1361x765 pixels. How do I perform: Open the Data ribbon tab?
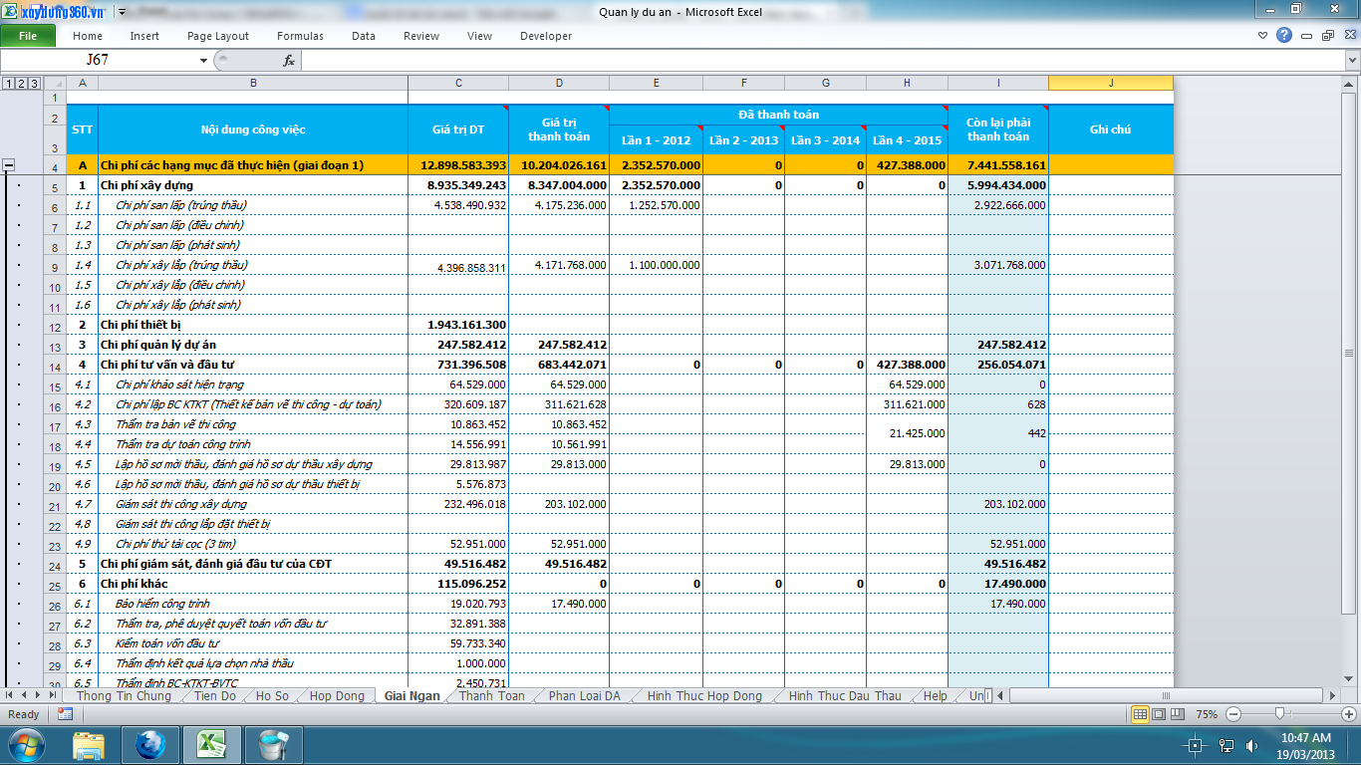click(x=364, y=36)
